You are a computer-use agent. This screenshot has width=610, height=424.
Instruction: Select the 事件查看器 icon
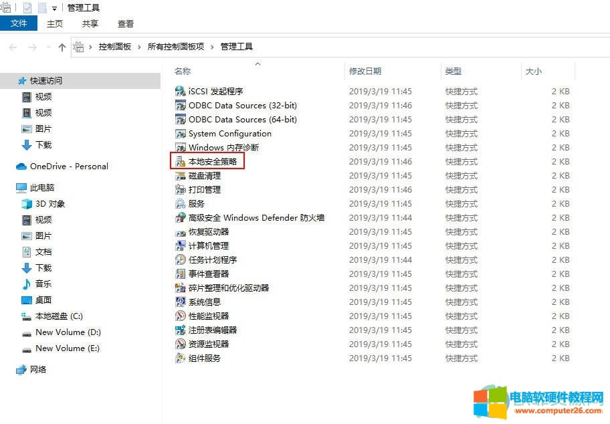click(x=180, y=274)
